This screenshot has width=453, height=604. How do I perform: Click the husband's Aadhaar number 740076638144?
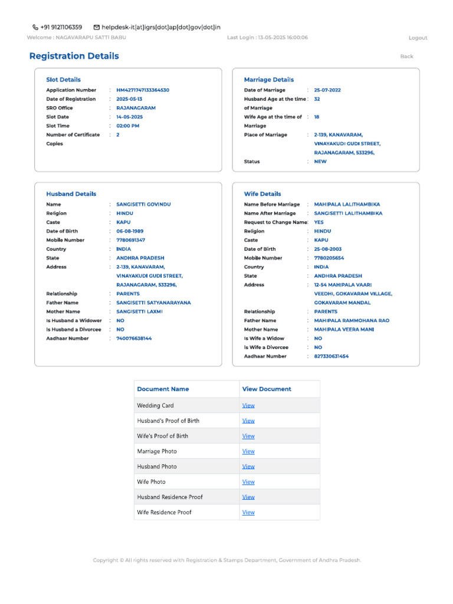click(x=134, y=339)
